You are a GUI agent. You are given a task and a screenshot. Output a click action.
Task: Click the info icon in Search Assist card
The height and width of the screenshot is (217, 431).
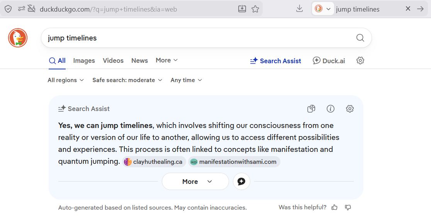pos(331,109)
